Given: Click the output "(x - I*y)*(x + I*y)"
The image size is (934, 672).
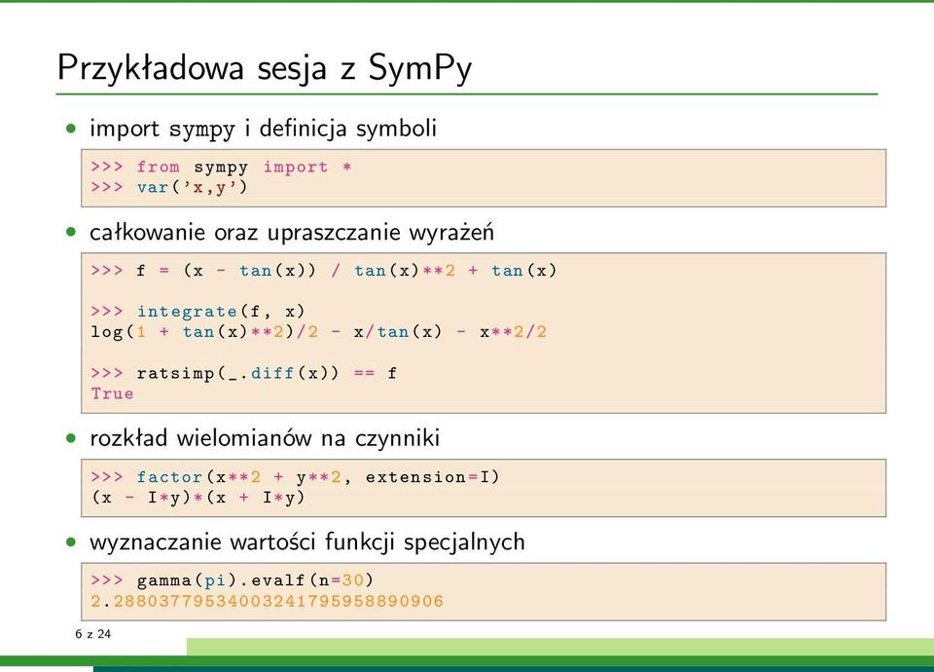Looking at the screenshot, I should (198, 498).
